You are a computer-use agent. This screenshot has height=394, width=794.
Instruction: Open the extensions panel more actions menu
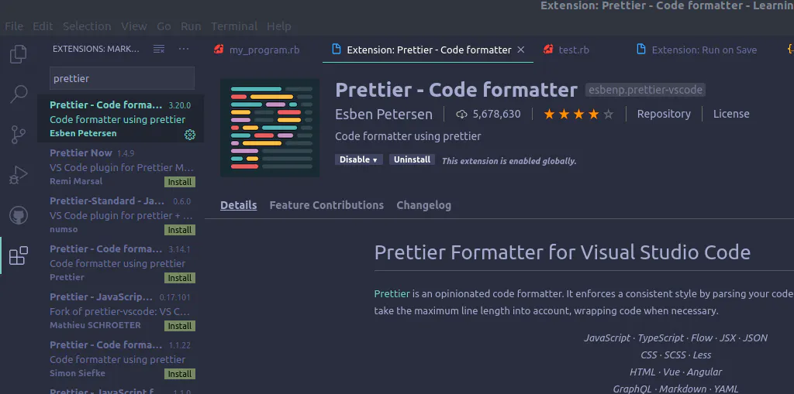point(184,49)
